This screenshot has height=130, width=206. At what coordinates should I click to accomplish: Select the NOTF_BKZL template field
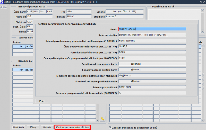click(152, 87)
